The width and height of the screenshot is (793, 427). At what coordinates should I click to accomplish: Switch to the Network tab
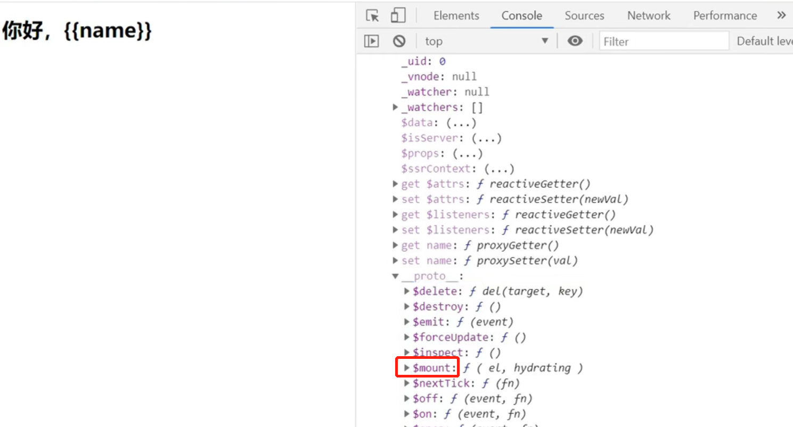(x=649, y=15)
